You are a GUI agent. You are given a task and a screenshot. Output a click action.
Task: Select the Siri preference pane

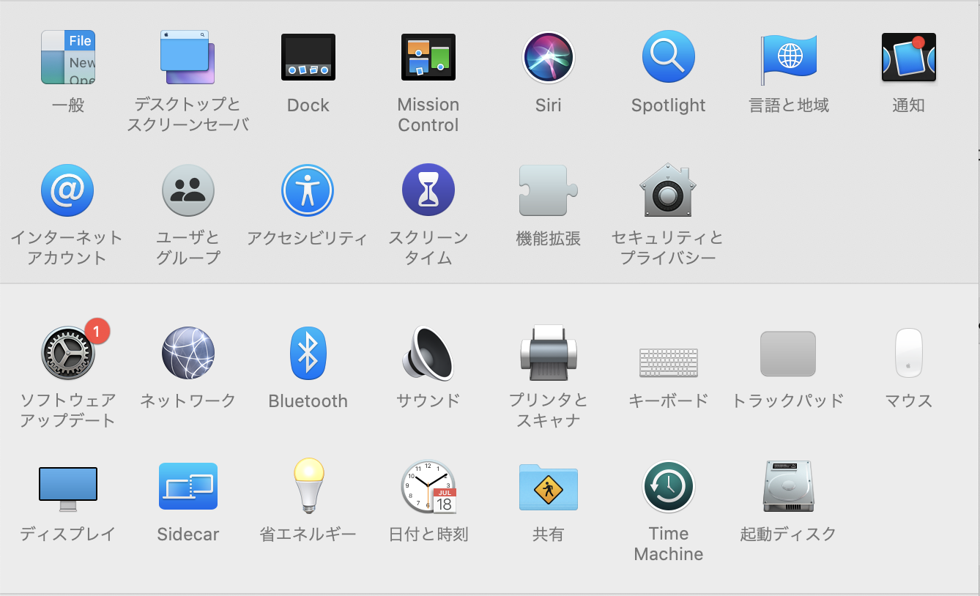tap(549, 57)
